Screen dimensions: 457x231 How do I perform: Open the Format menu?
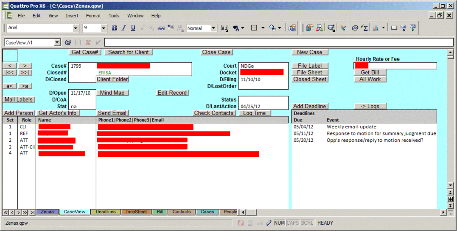point(93,16)
